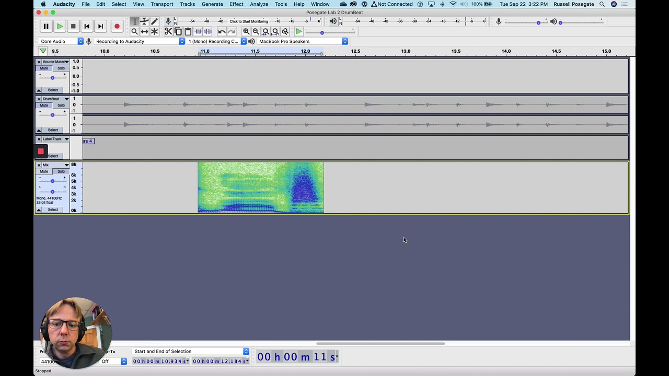The height and width of the screenshot is (376, 669).
Task: Click the Play-at-Speed green arrow
Action: (x=298, y=31)
